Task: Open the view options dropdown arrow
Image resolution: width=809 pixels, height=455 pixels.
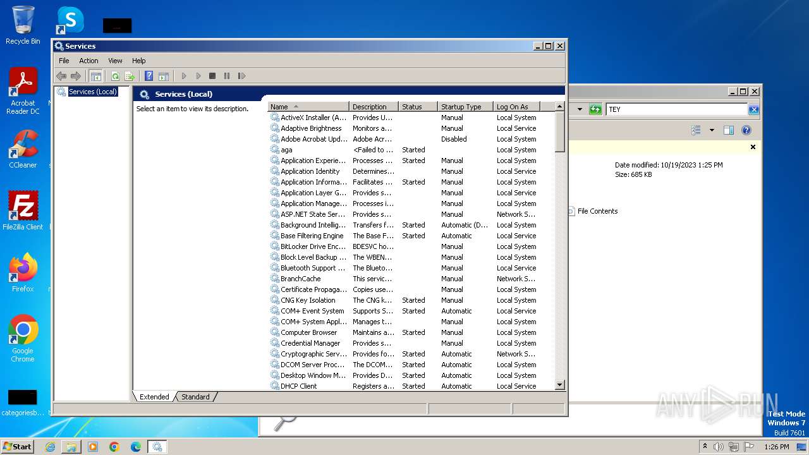Action: click(x=712, y=130)
